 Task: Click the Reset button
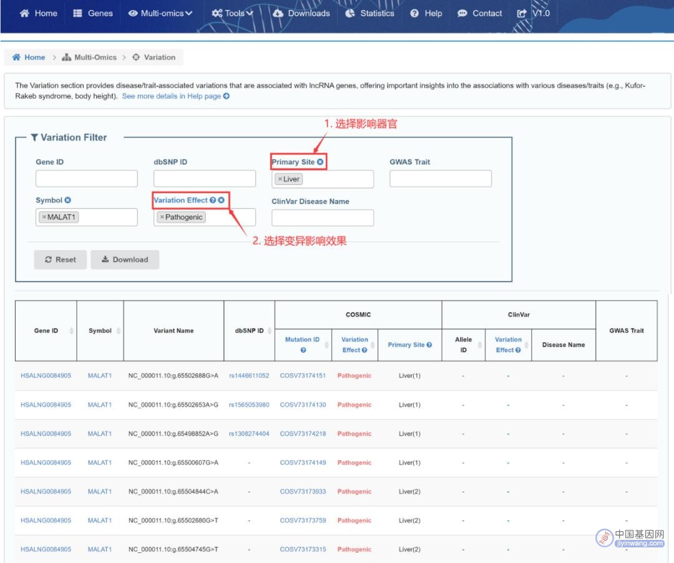60,259
